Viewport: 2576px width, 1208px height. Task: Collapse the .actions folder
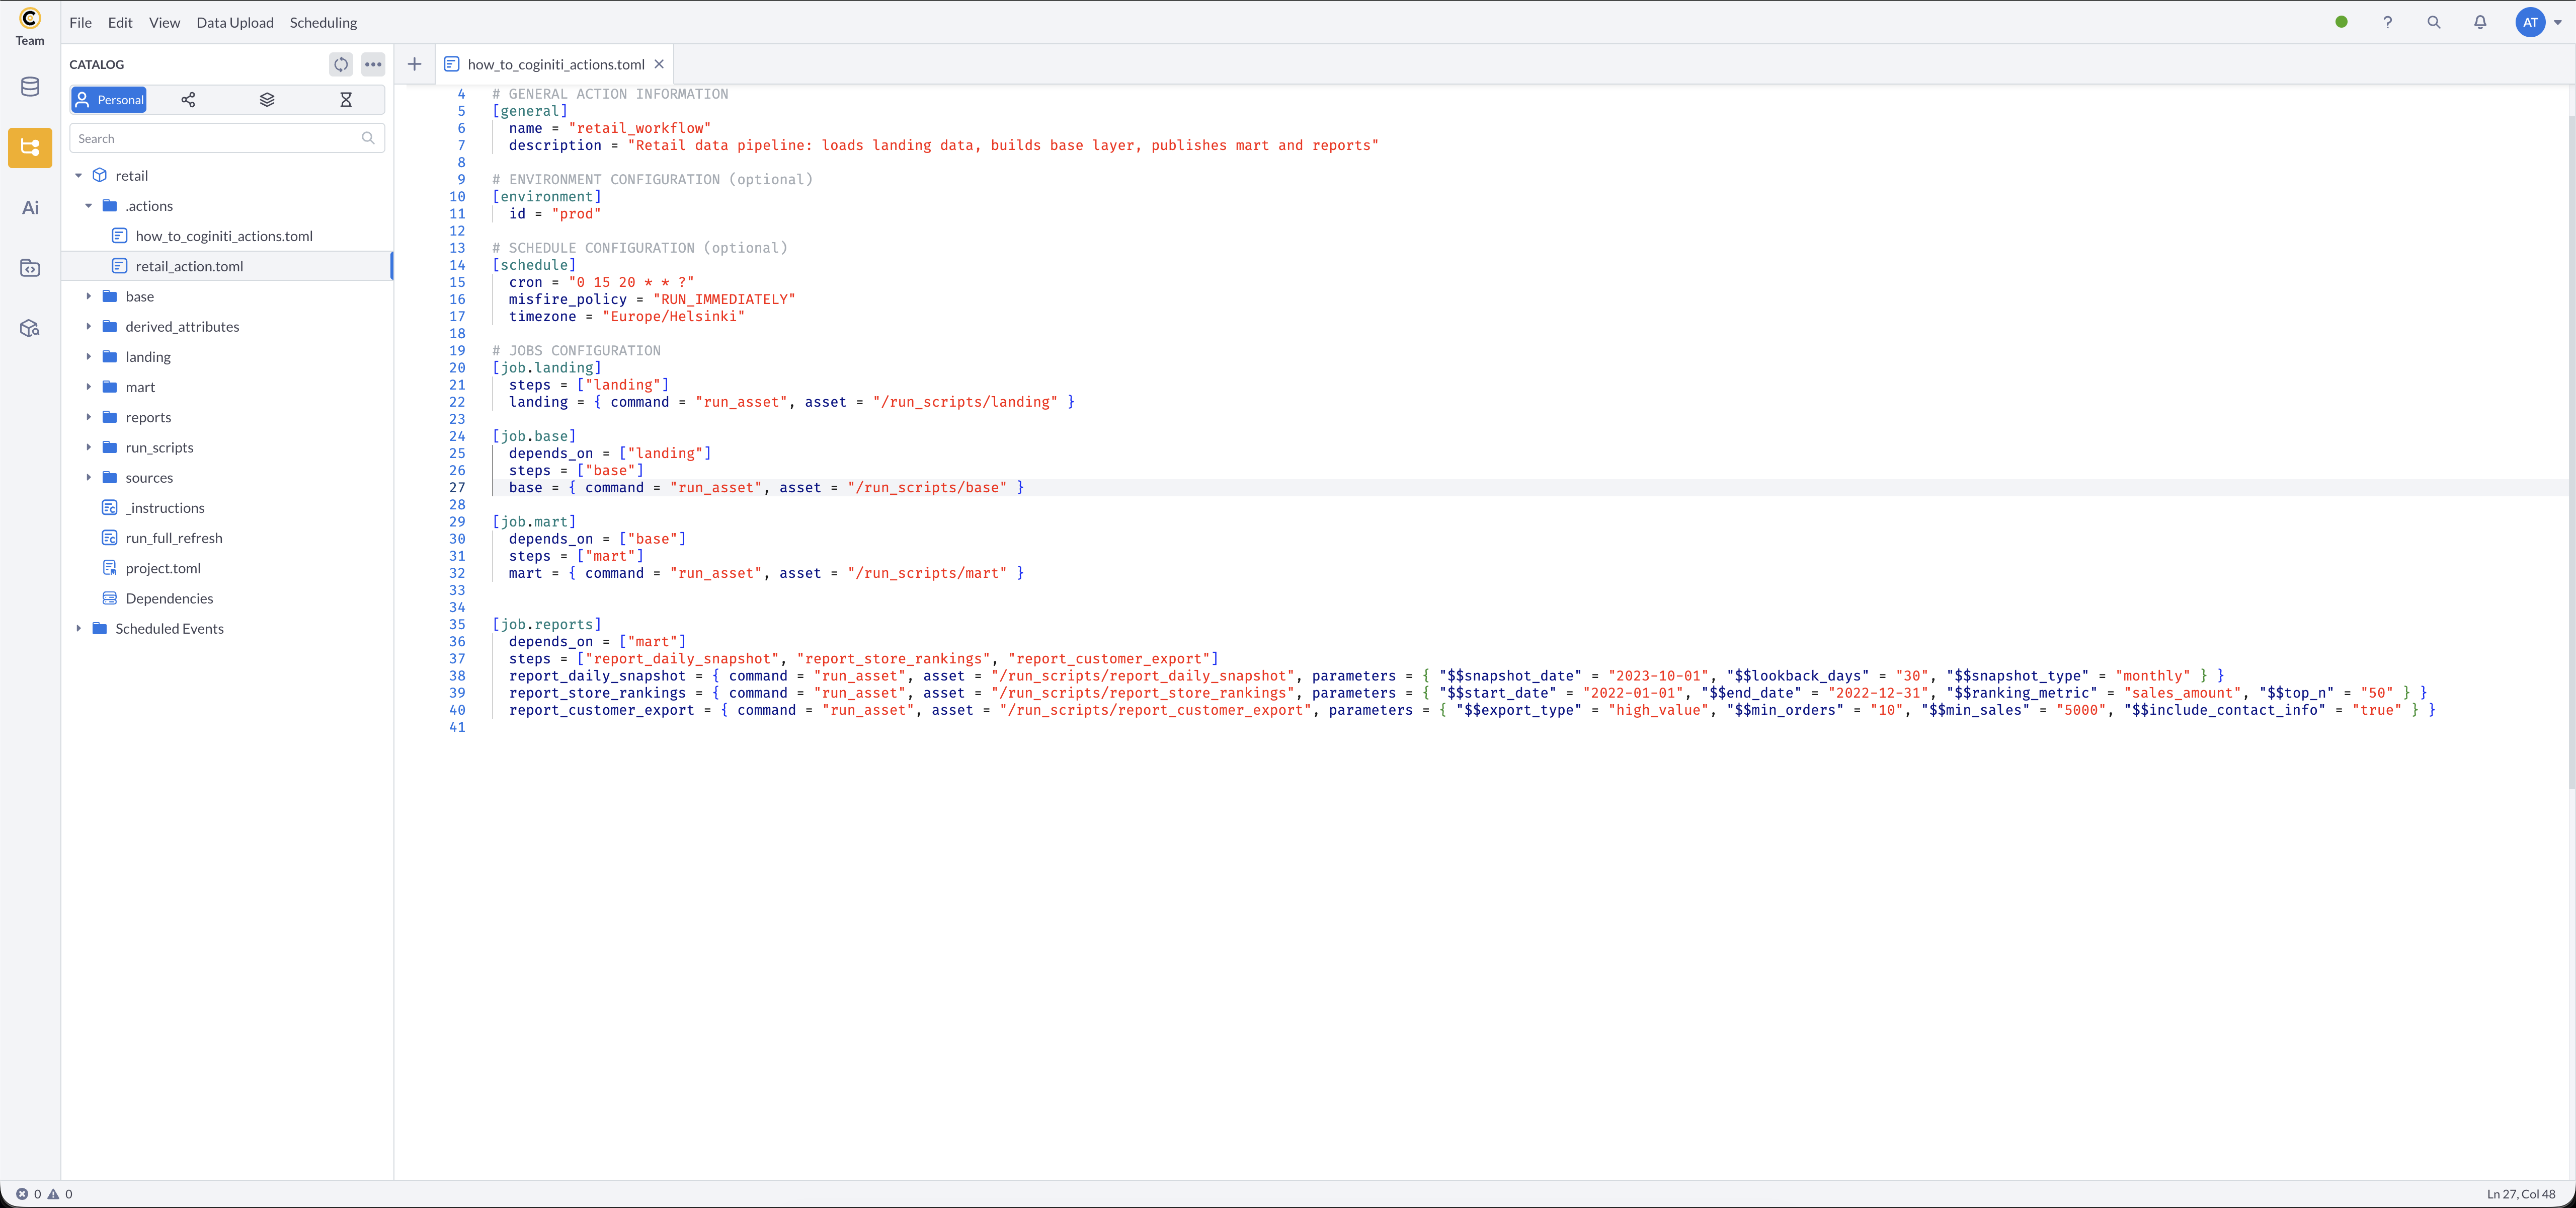pyautogui.click(x=89, y=206)
